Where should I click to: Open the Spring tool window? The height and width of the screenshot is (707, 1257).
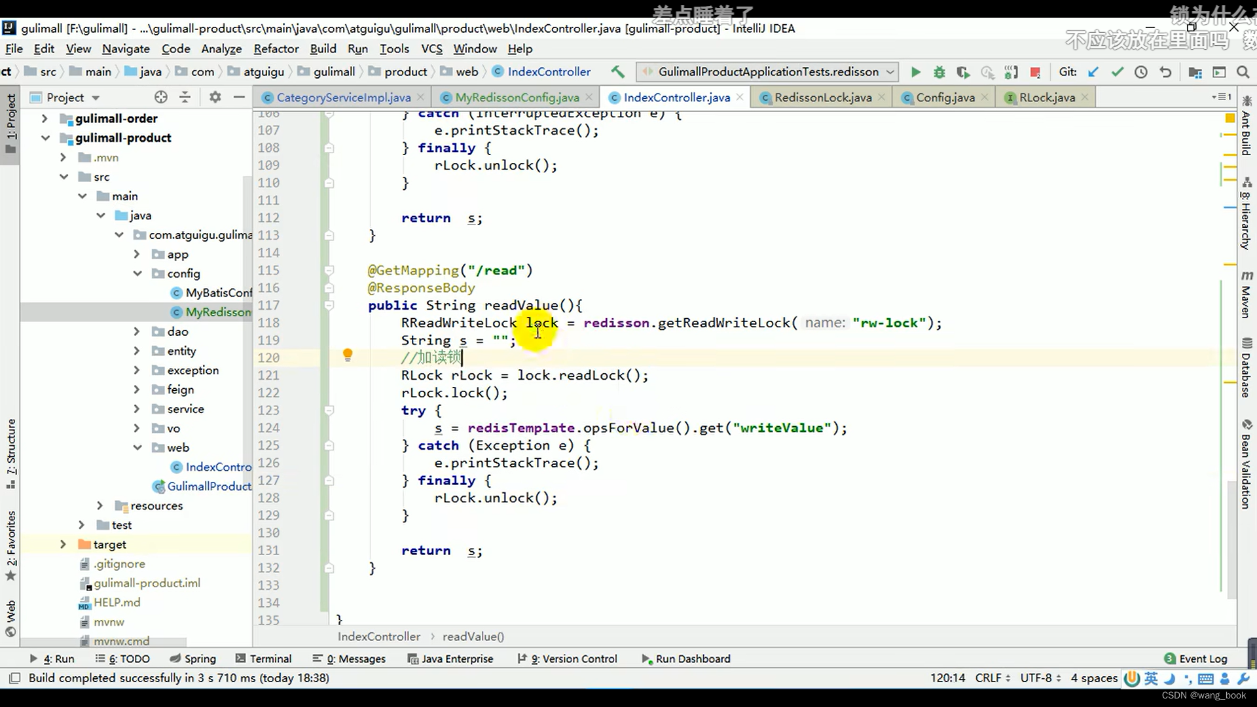pyautogui.click(x=192, y=659)
